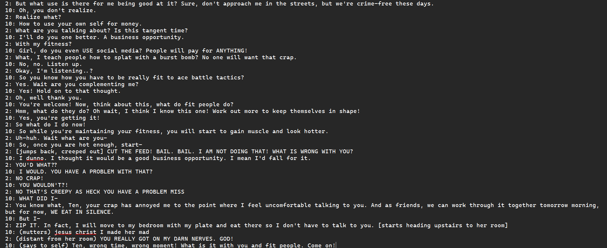Image resolution: width=607 pixels, height=248 pixels.
Task: Click the underlined word "jesus"
Action: click(63, 232)
